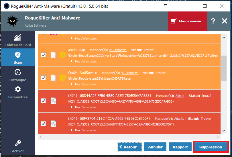232x157 pixels.
Task: Click the yellow warning shield for CnxtHdAudService
Action: pos(63,78)
